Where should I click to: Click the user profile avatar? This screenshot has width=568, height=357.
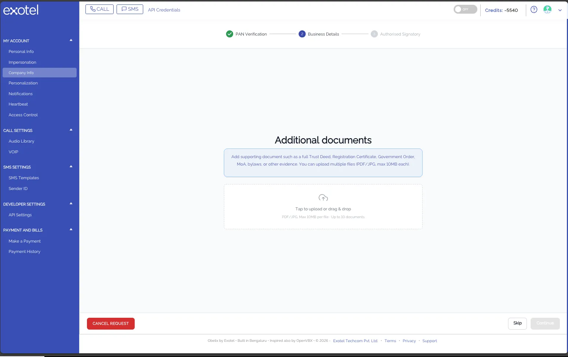(547, 10)
